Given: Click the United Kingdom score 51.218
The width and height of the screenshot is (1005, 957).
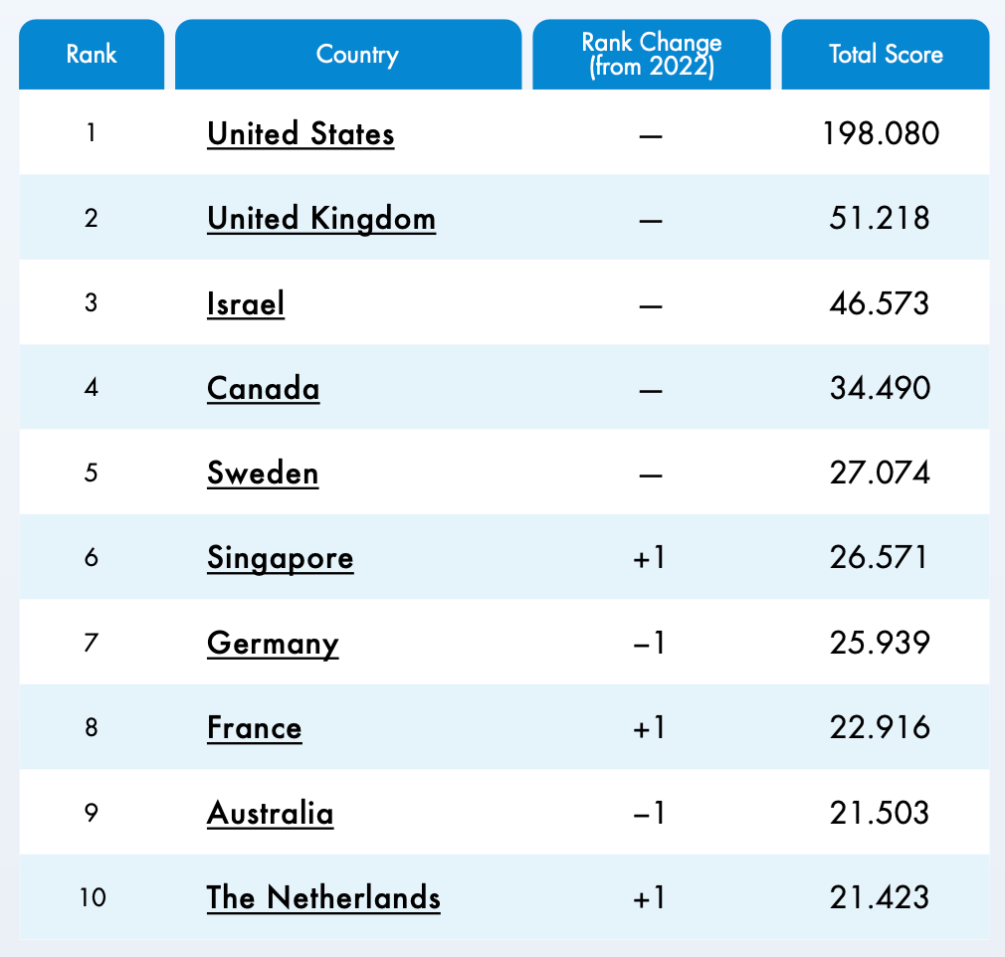Looking at the screenshot, I should pyautogui.click(x=880, y=218).
